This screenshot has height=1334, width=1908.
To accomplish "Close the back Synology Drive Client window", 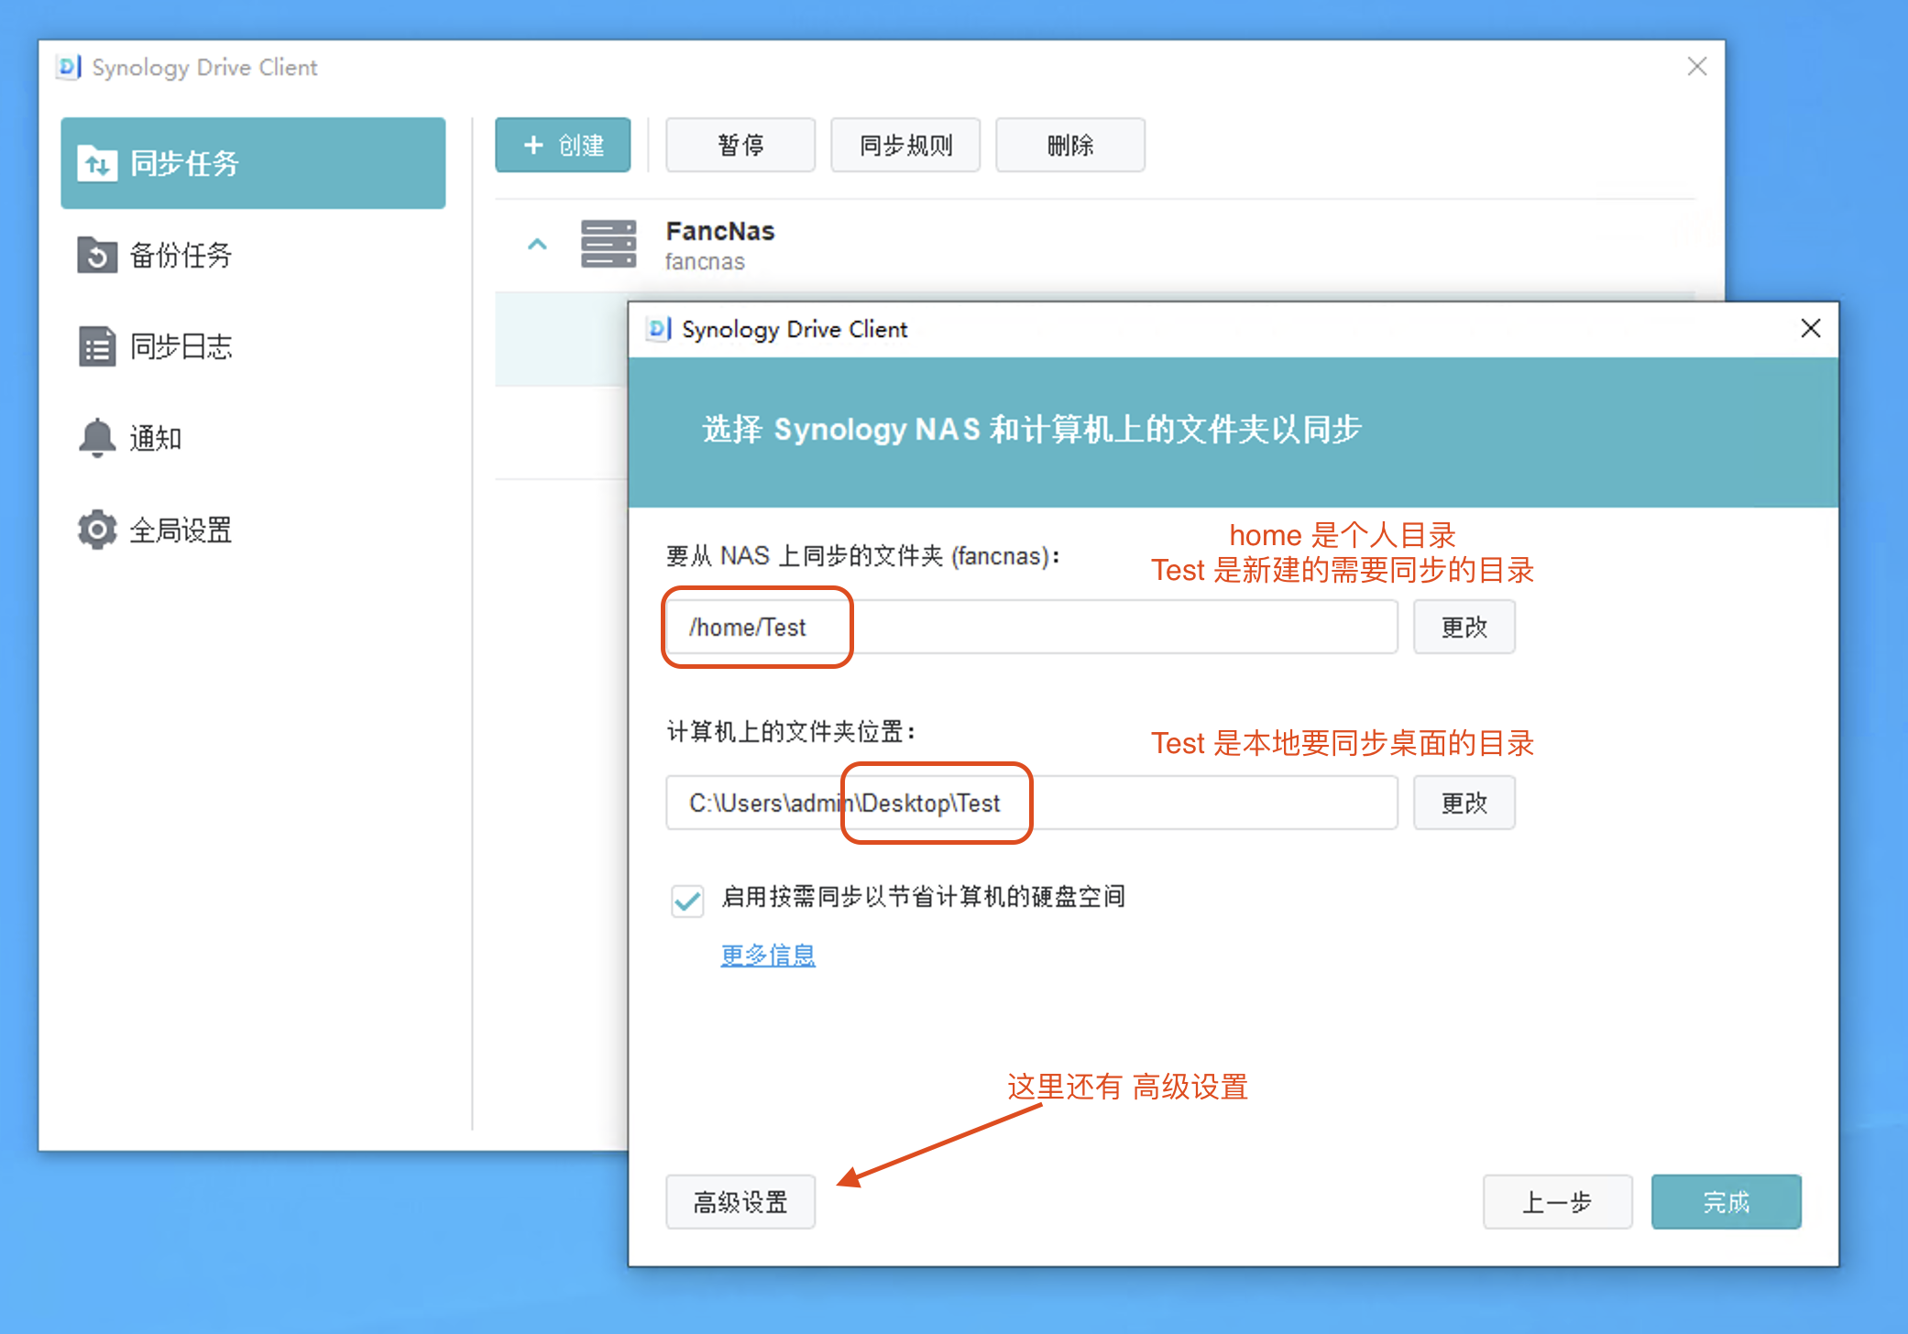I will 1697,66.
